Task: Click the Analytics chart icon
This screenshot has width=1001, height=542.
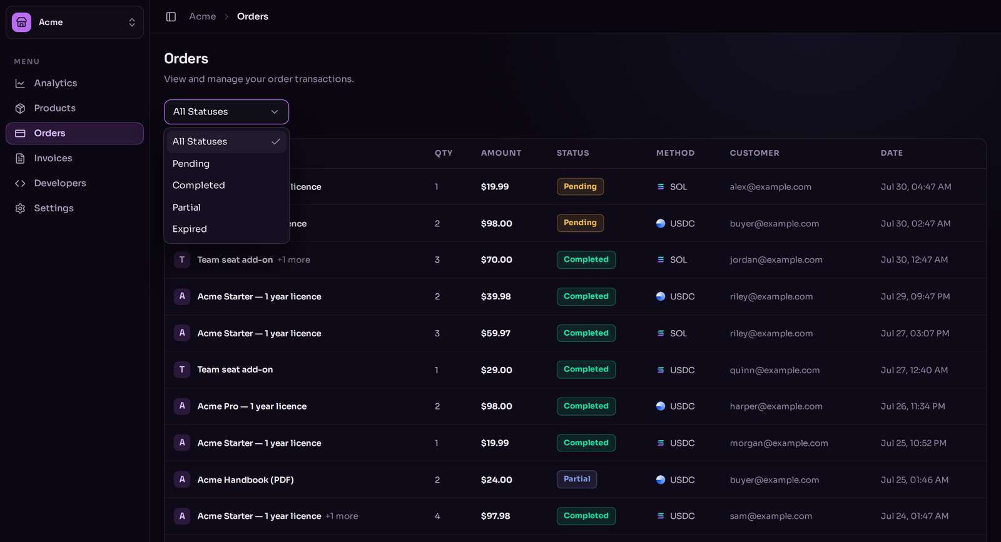Action: 20,83
